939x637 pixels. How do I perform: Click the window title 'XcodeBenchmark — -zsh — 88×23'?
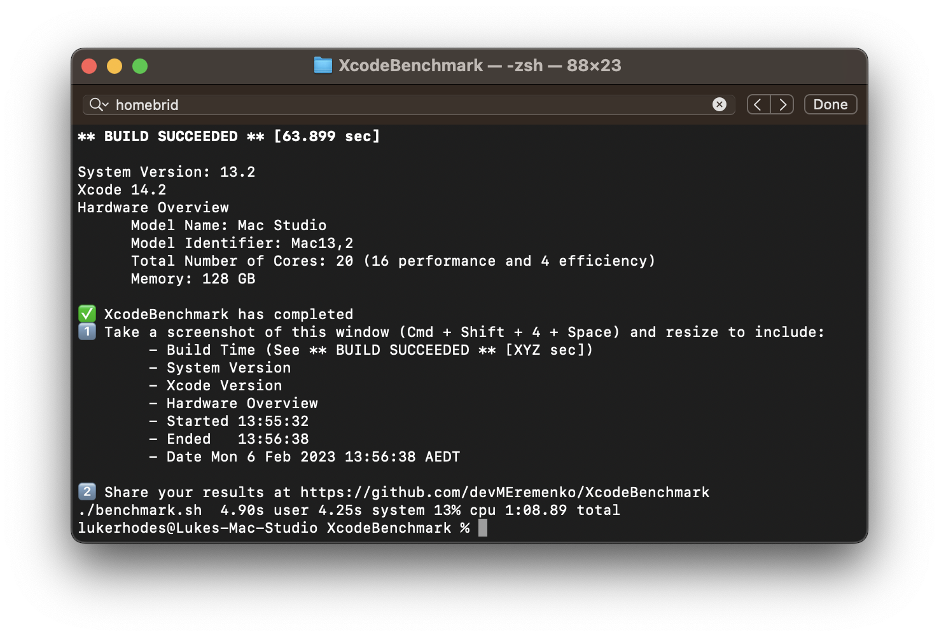tap(480, 65)
